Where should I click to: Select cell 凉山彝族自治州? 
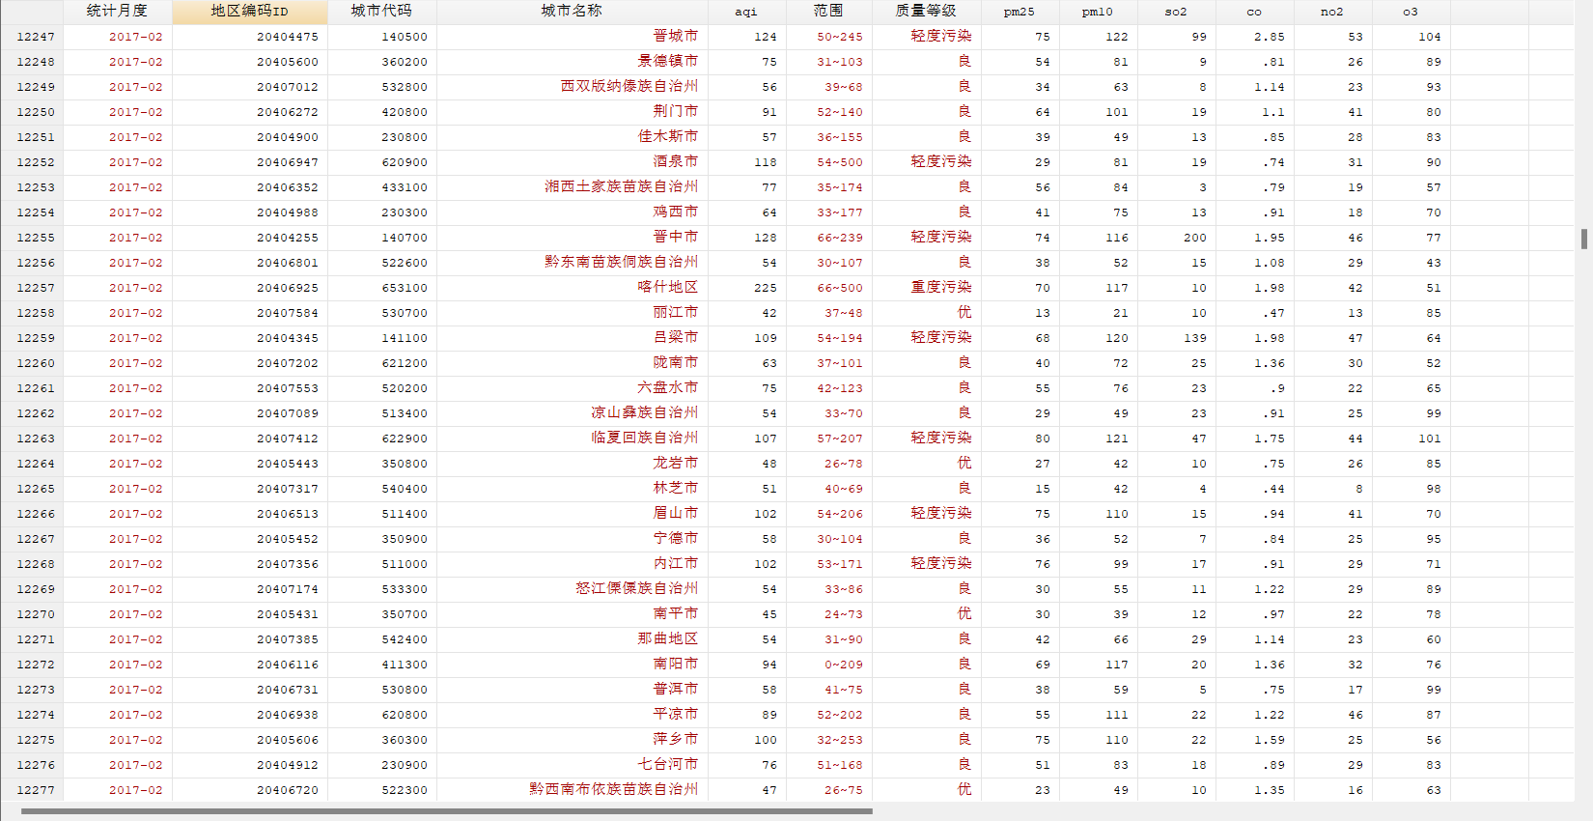tap(573, 413)
